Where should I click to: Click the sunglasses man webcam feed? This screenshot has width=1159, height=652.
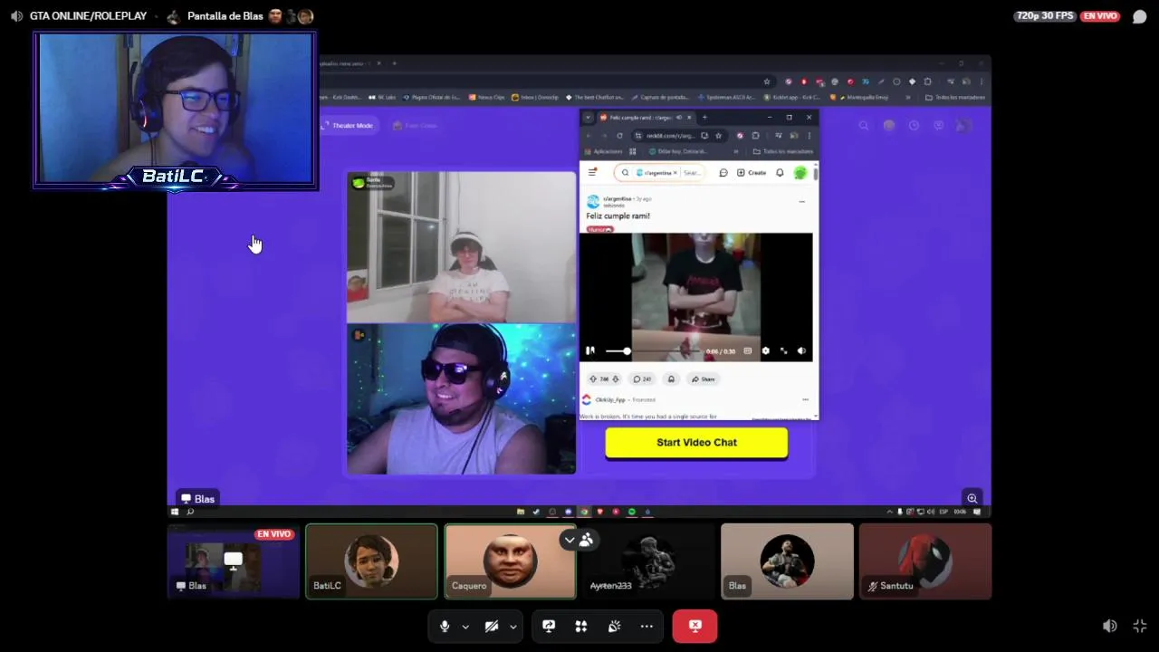point(461,399)
